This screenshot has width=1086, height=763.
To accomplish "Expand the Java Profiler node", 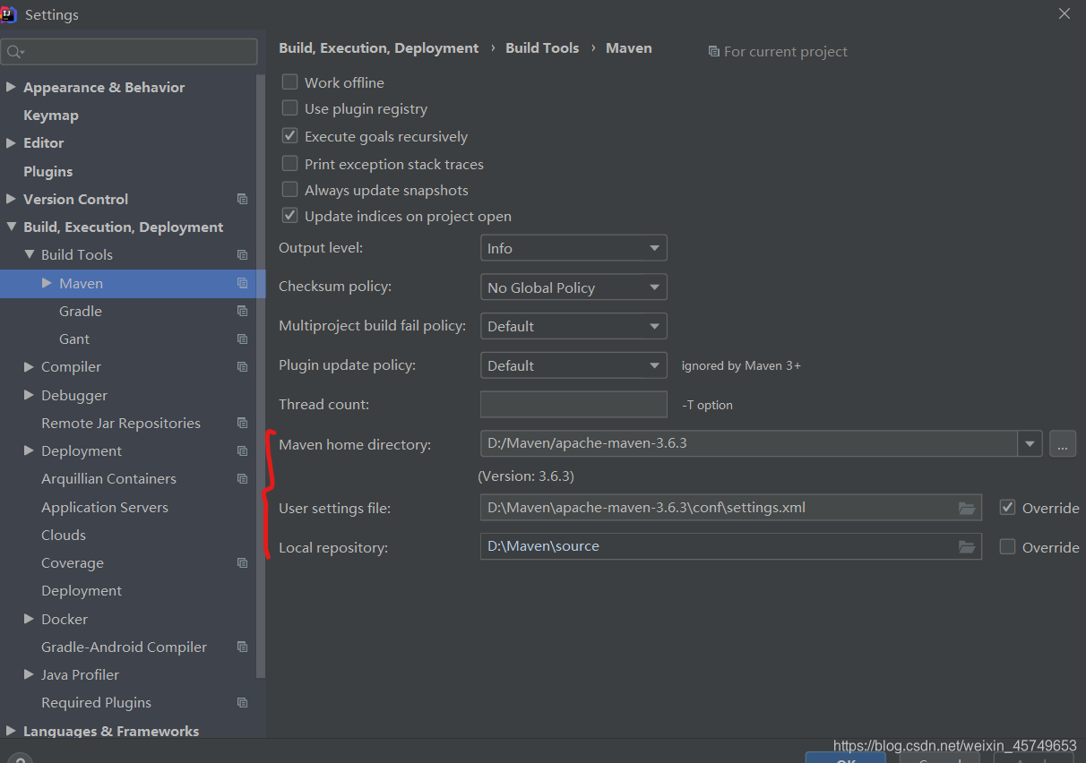I will click(29, 674).
